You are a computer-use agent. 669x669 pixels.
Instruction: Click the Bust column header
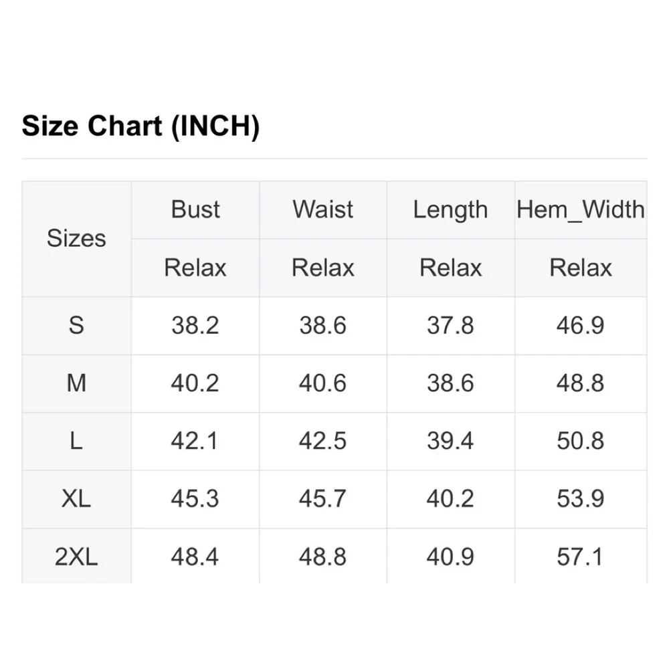pyautogui.click(x=195, y=209)
